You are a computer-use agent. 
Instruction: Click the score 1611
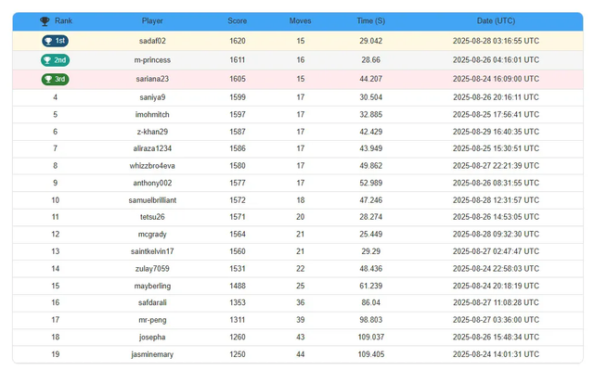pyautogui.click(x=238, y=60)
